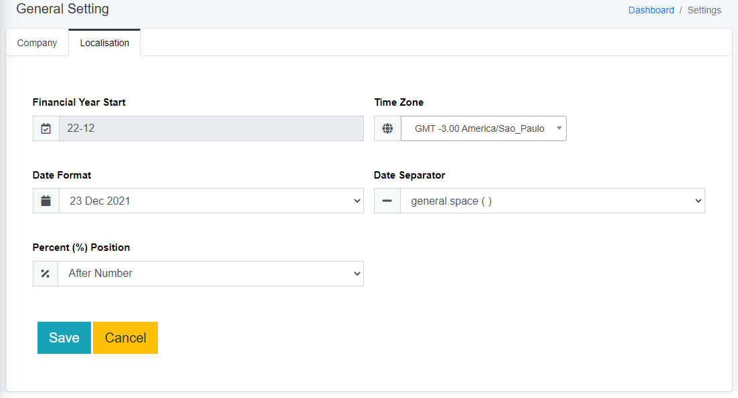Click the yellow Cancel button
Screen dimensions: 738x398
[x=125, y=338]
